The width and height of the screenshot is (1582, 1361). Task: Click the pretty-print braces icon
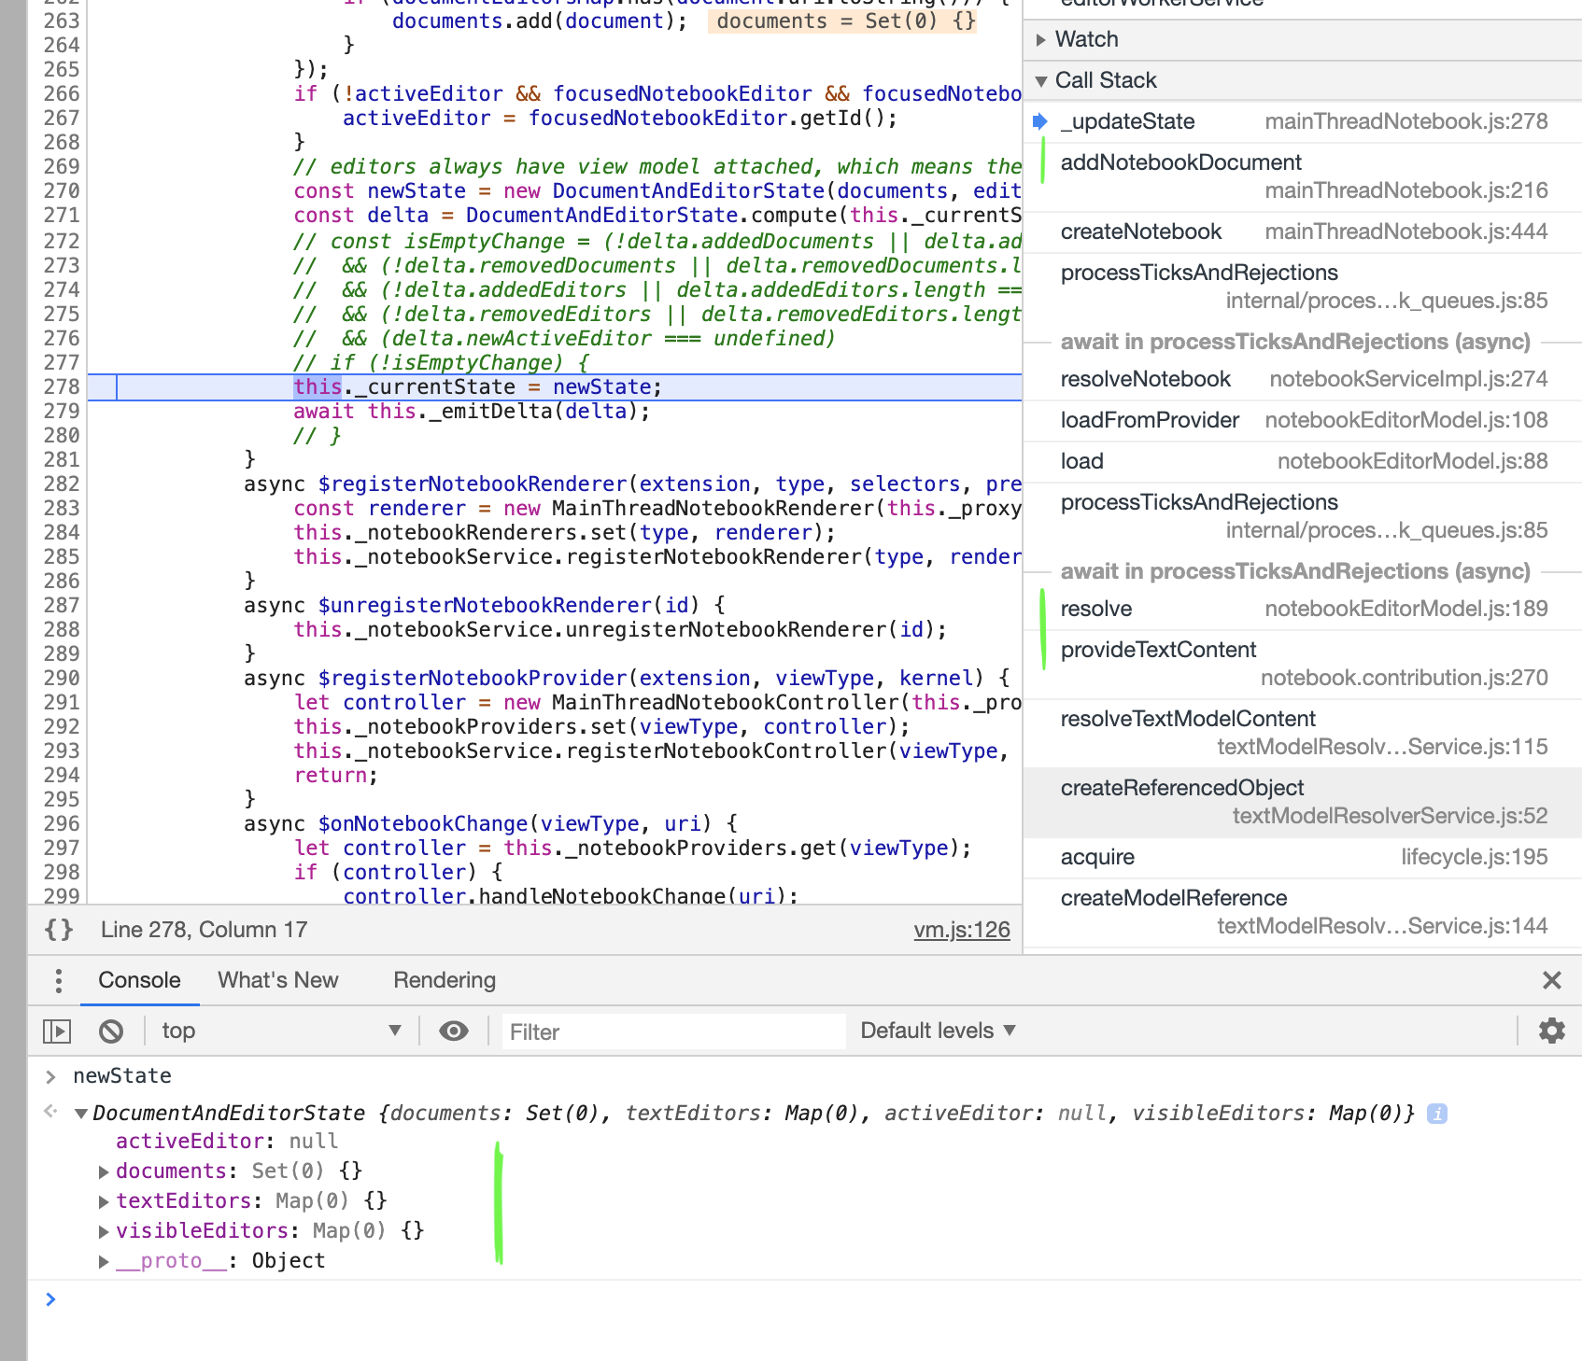tap(58, 929)
